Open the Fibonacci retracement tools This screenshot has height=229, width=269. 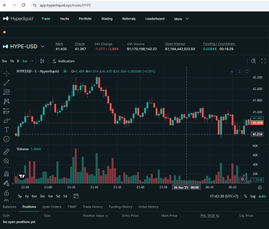pyautogui.click(x=7, y=92)
